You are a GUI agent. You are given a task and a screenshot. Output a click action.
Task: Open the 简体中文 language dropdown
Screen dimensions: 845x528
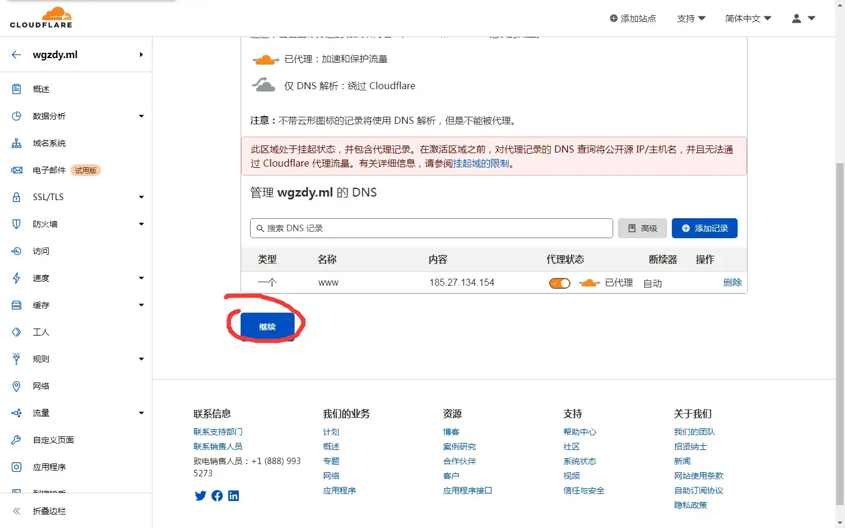click(x=748, y=19)
